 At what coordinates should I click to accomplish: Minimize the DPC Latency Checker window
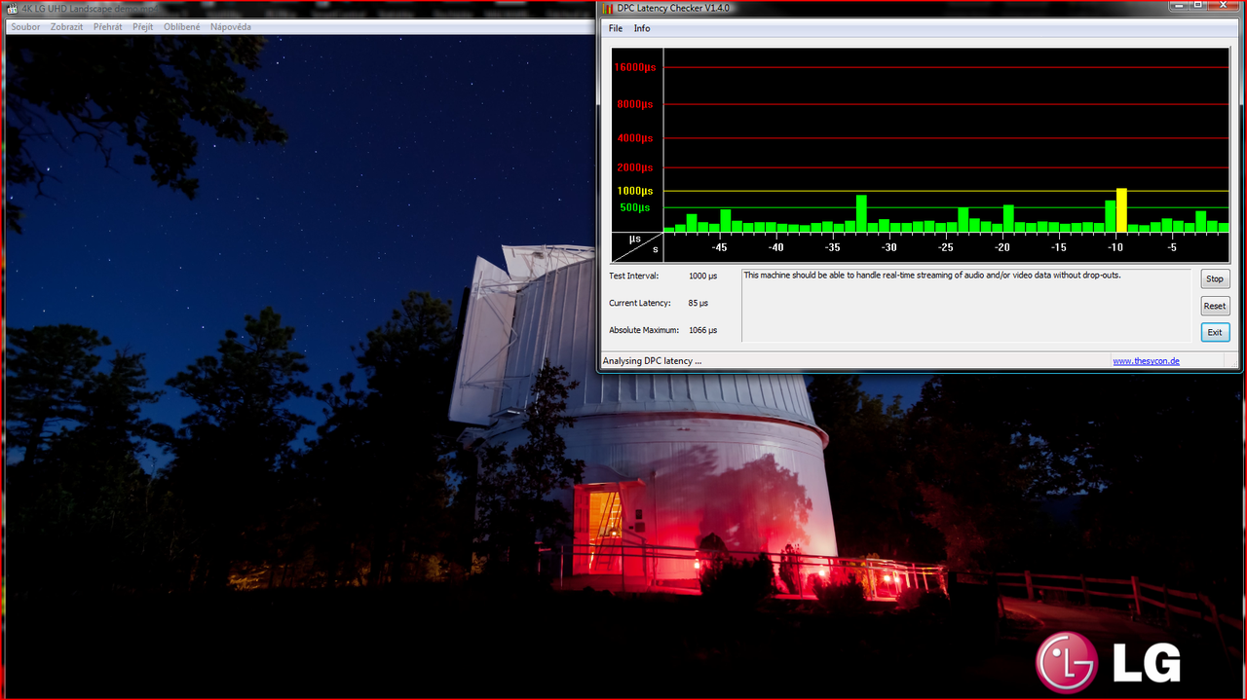1179,6
